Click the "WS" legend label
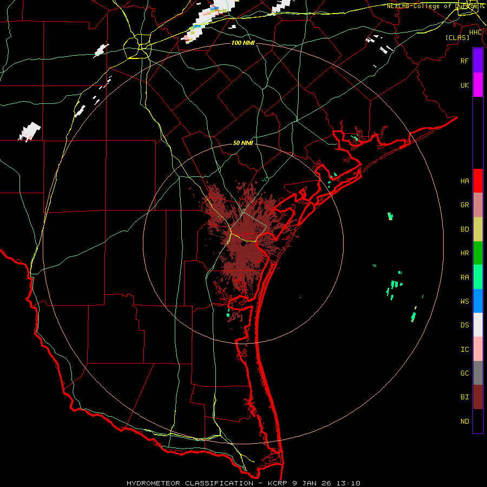The width and height of the screenshot is (487, 487). pos(464,301)
